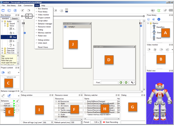Click the speaker volume icon

(153, 11)
